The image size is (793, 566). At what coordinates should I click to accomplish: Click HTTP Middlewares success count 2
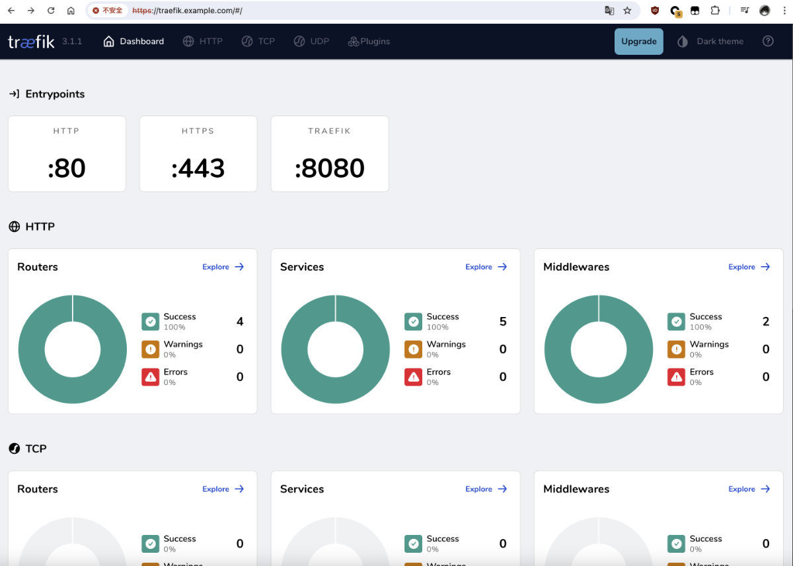766,322
